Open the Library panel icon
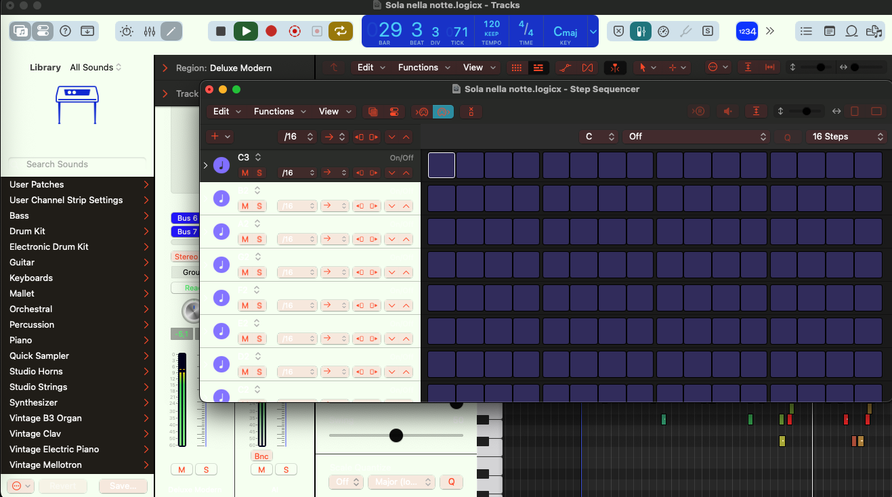The height and width of the screenshot is (497, 892). [20, 31]
